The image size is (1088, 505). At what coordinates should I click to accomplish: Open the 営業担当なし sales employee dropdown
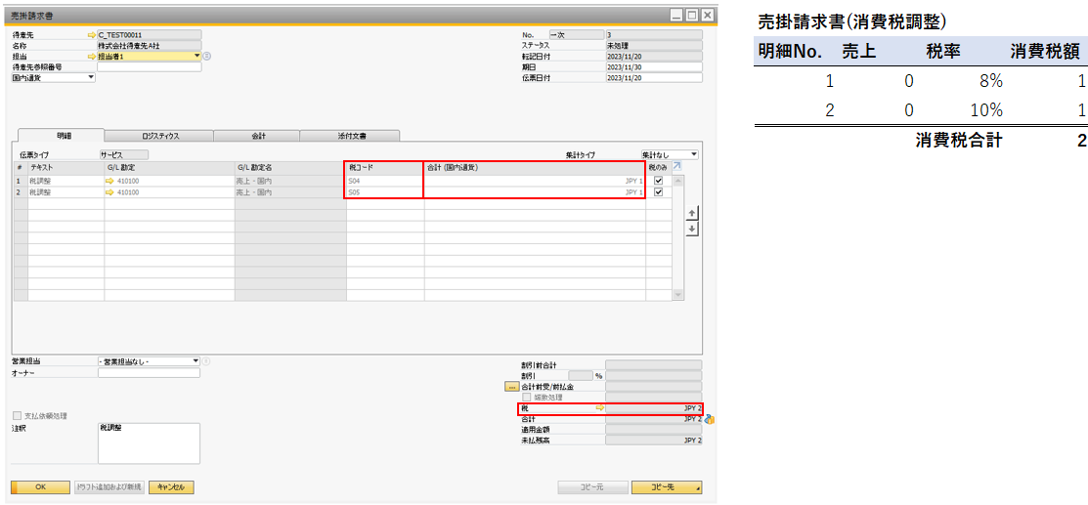coord(196,360)
